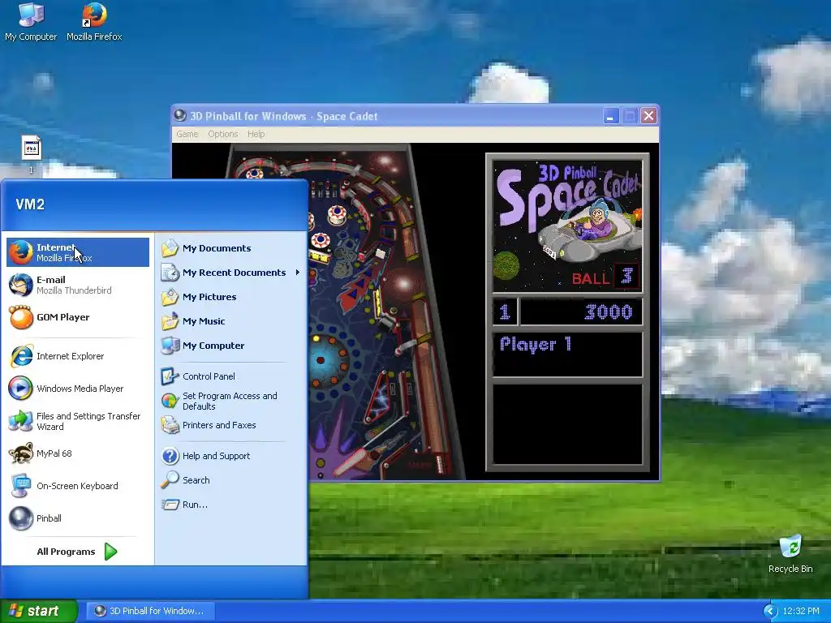Screen dimensions: 831x623
Task: Launch MyPal 68 browser icon
Action: (x=20, y=453)
